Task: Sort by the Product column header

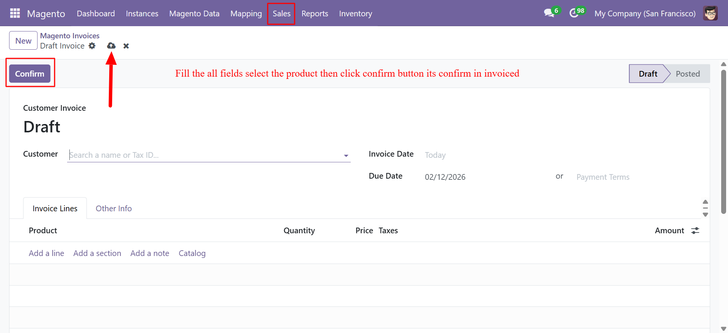Action: (43, 231)
